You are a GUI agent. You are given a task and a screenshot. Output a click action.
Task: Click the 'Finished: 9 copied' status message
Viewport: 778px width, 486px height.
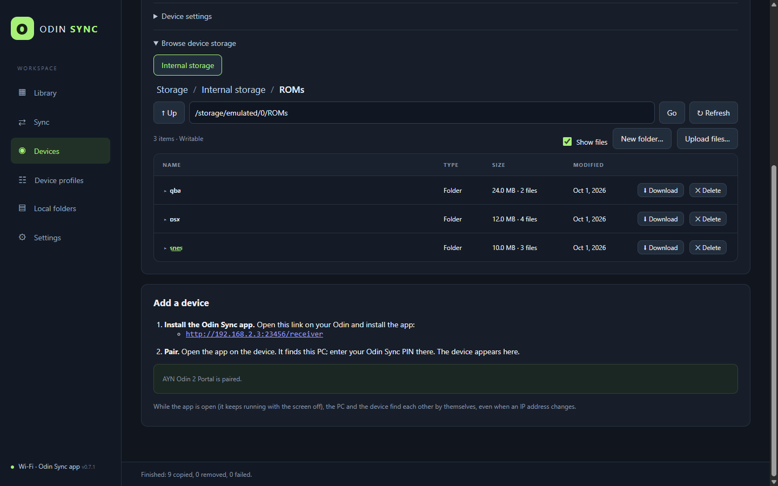click(x=197, y=475)
